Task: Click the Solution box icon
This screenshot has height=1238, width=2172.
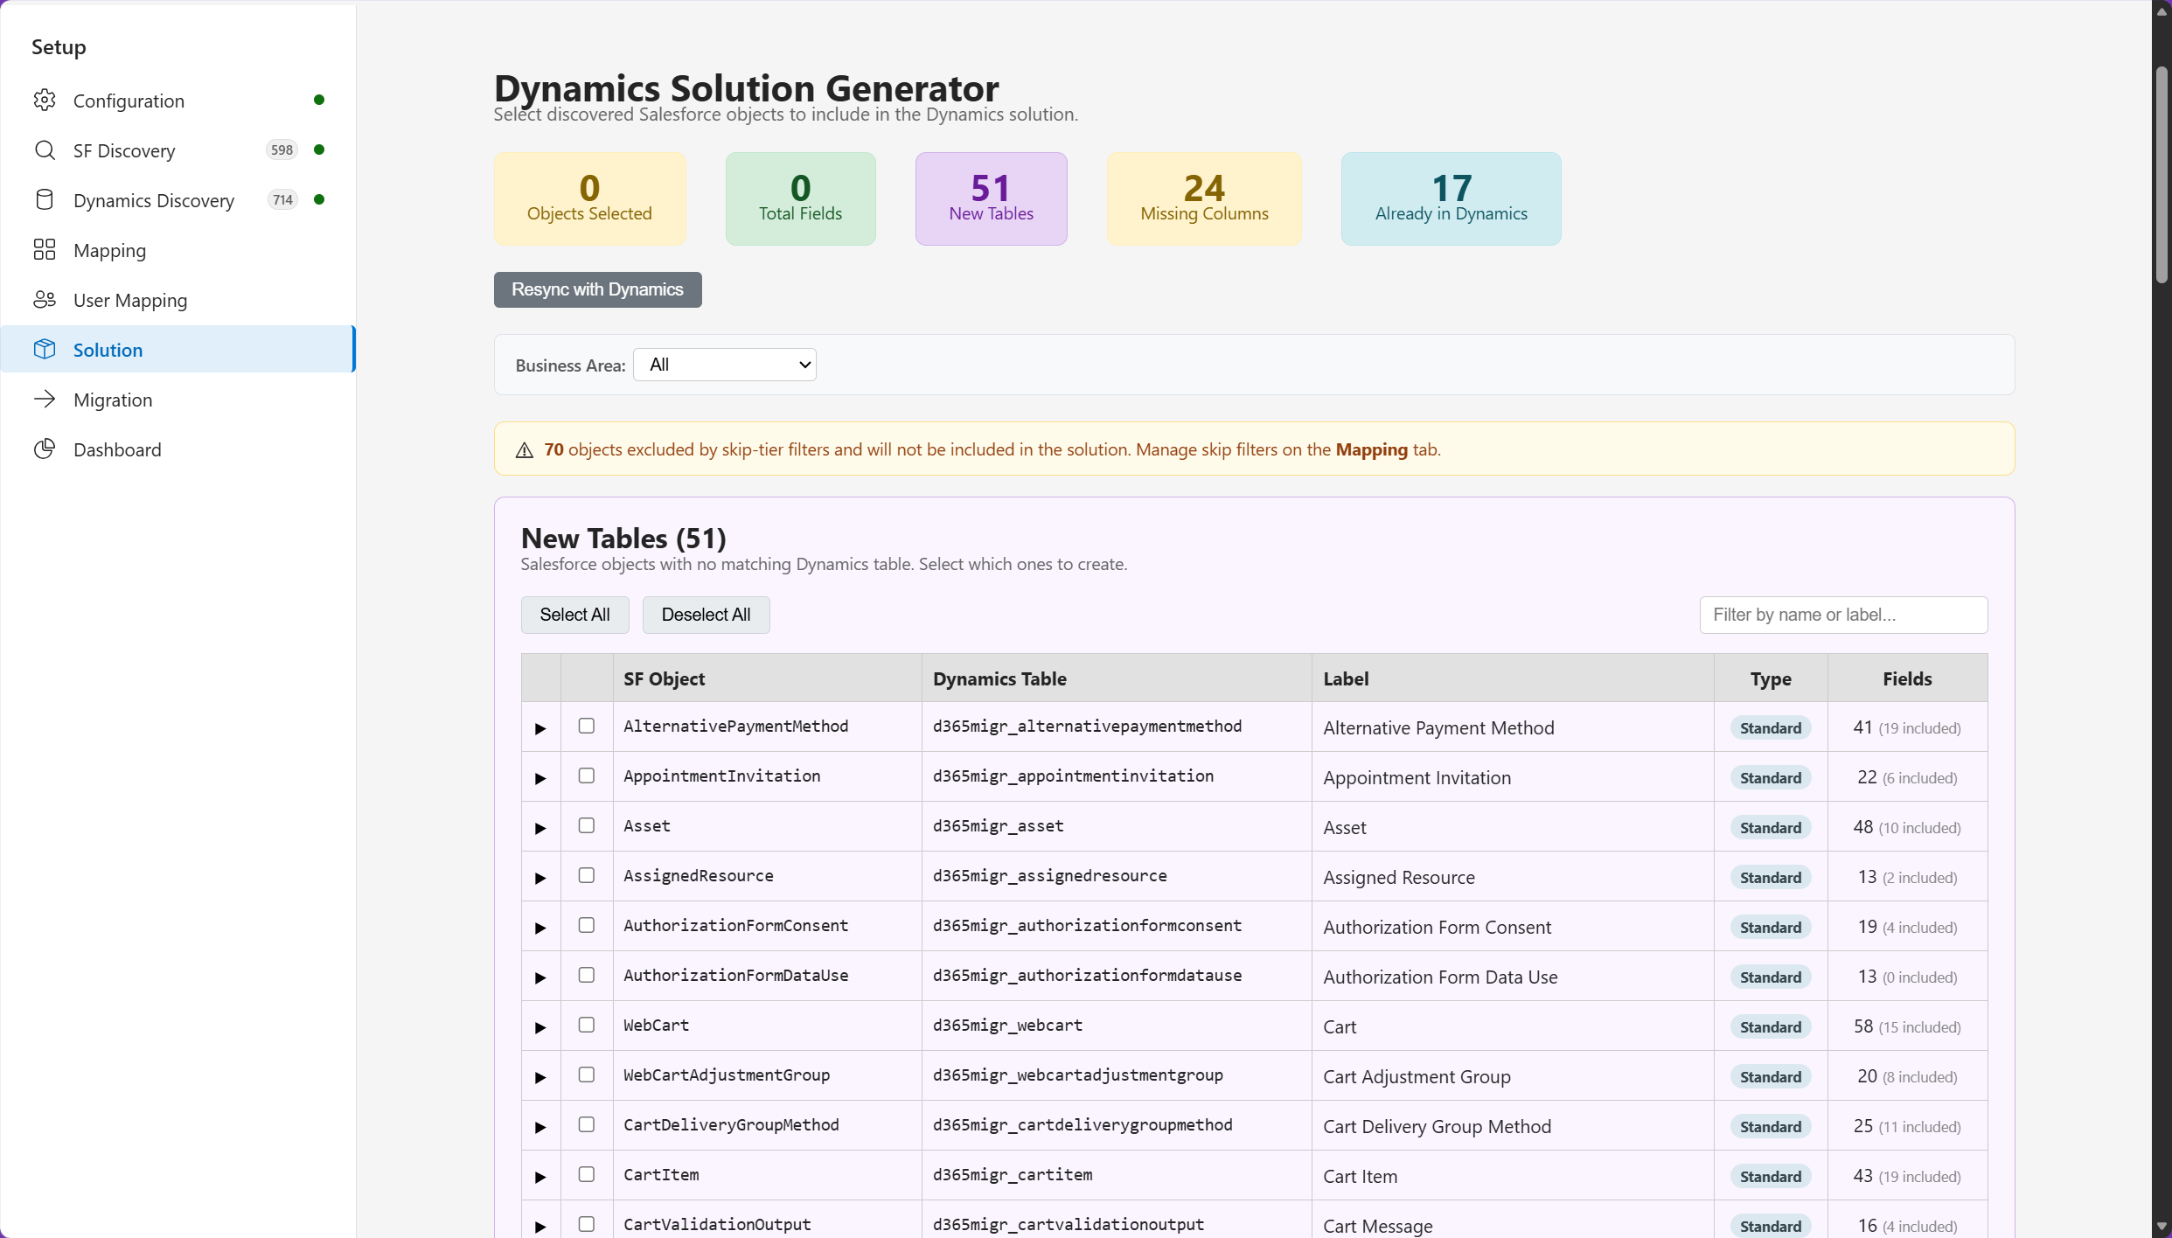Action: tap(45, 350)
